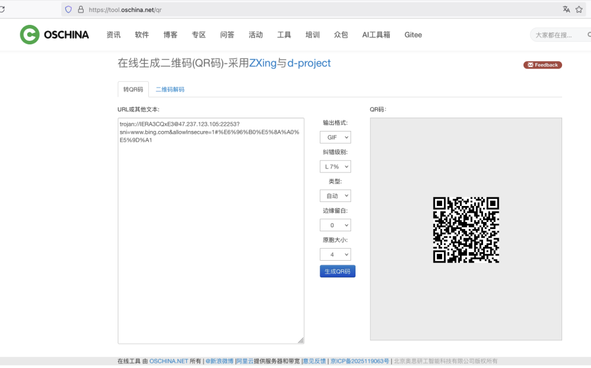Viewport: 591px width, 368px height.
Task: Bookmark this page with the star icon
Action: pyautogui.click(x=579, y=9)
